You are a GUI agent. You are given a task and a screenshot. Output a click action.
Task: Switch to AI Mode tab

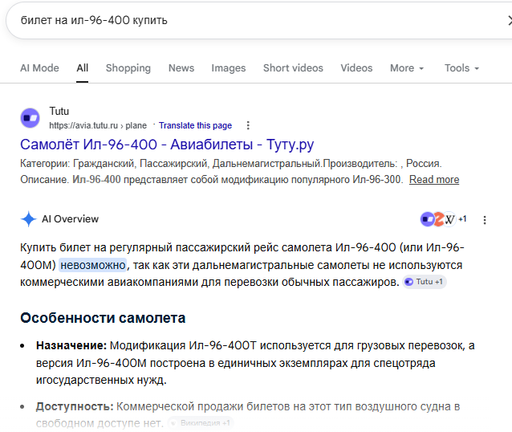click(39, 68)
